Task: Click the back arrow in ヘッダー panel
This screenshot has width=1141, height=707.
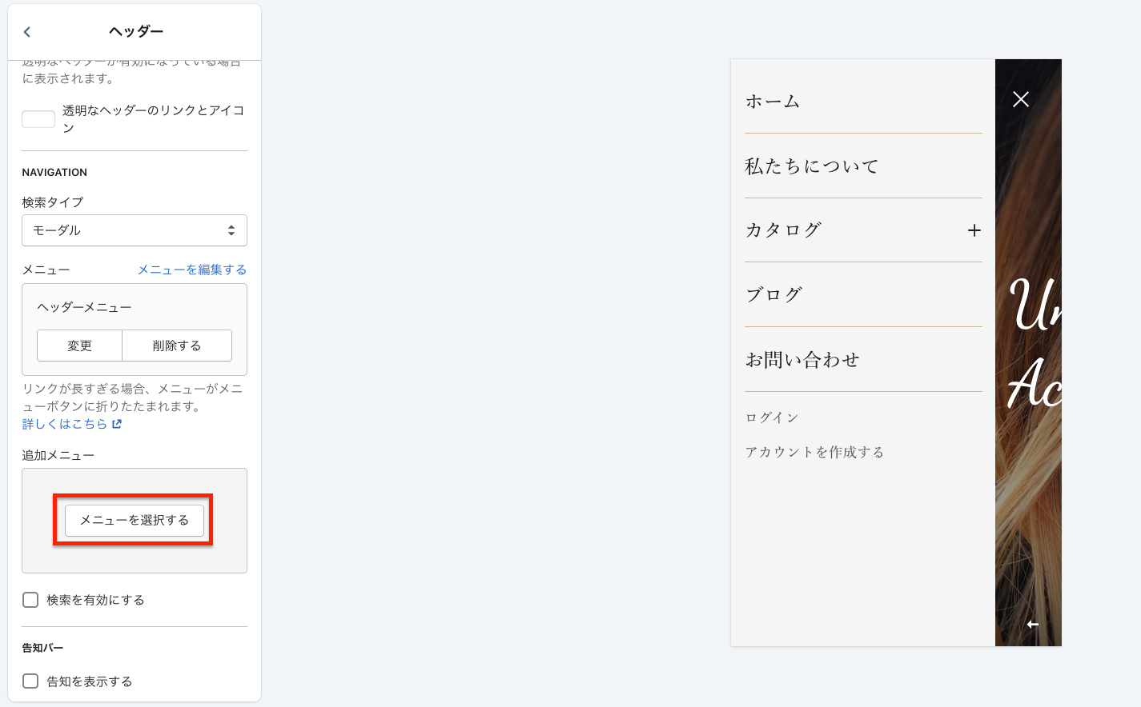Action: pos(27,32)
